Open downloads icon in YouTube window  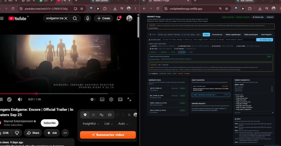pyautogui.click(x=115, y=9)
